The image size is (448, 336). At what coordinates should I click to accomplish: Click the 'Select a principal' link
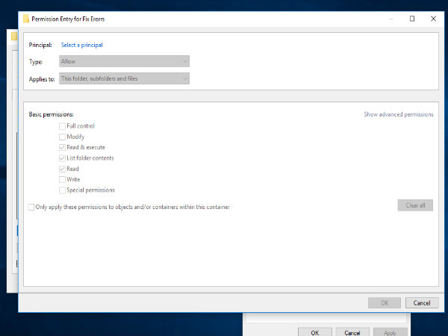81,45
